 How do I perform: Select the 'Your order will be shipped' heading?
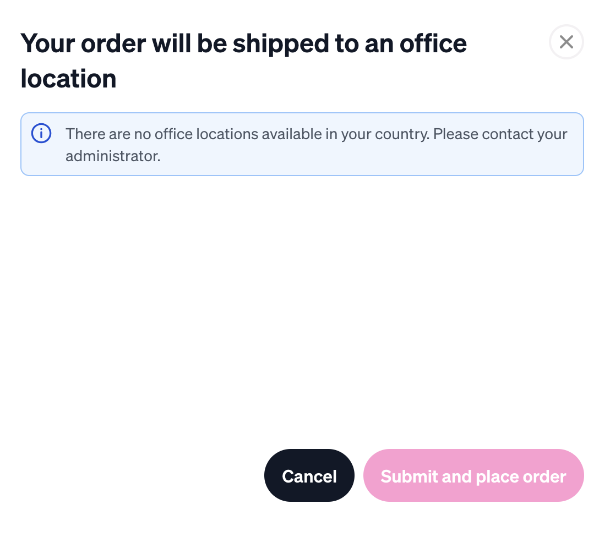point(243,61)
